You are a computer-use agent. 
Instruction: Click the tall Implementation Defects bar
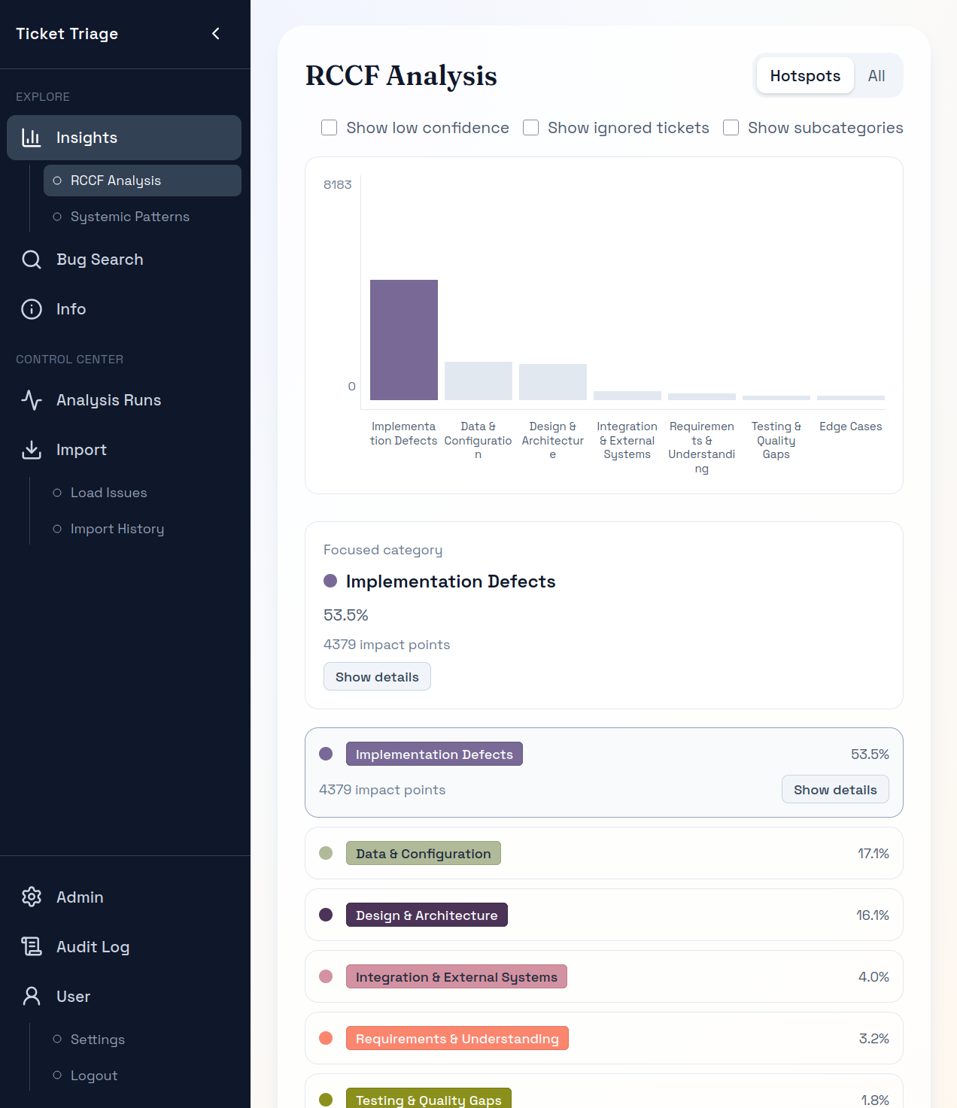coord(403,338)
